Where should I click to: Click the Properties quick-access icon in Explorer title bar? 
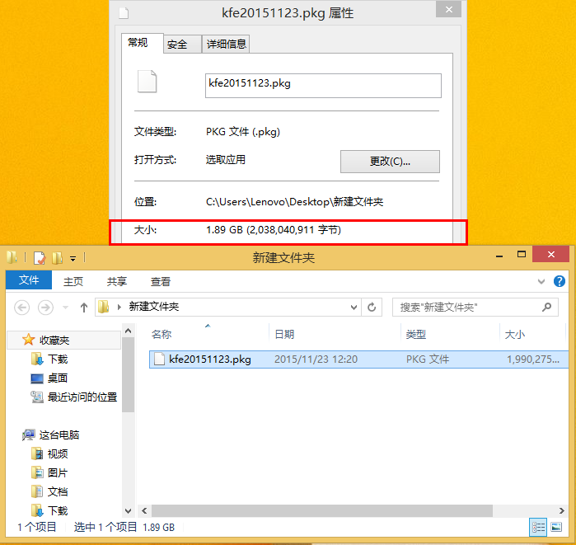40,257
